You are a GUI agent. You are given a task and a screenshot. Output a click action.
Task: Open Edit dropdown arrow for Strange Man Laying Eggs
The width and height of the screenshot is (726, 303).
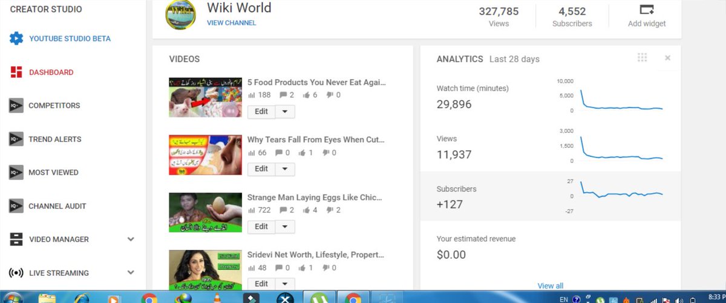(285, 227)
